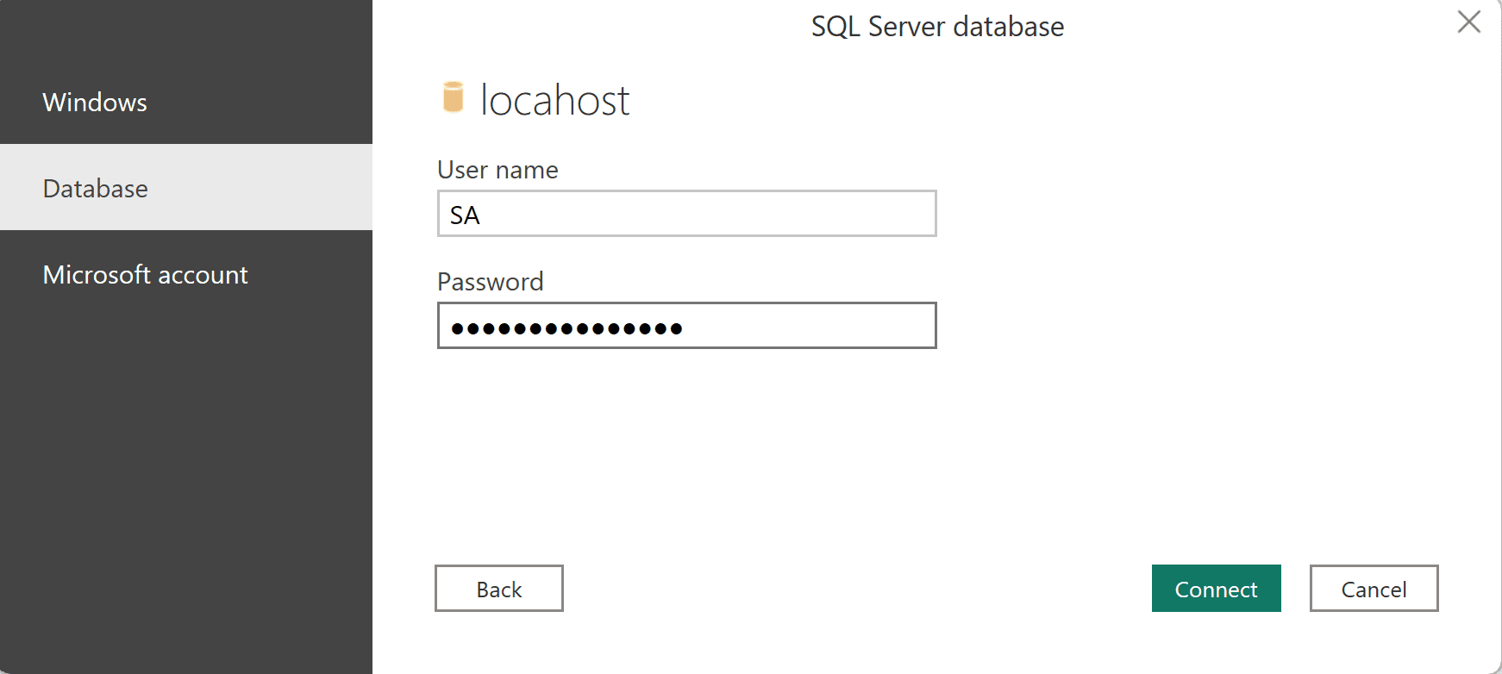Click the "Microsoft account" sidebar label
Screen dimensions: 1502x674
145,275
